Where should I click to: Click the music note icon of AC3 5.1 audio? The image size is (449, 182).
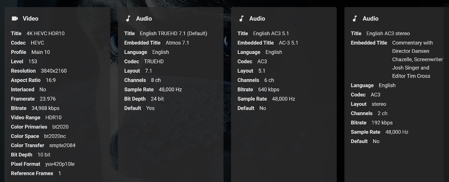click(241, 18)
